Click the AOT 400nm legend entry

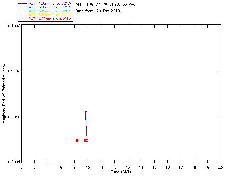(x=45, y=3)
